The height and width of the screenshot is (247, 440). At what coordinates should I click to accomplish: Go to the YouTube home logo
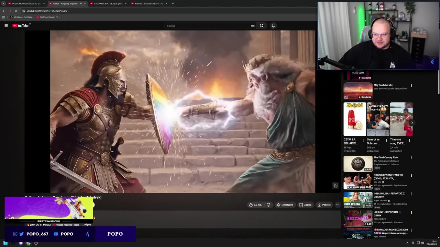point(20,26)
